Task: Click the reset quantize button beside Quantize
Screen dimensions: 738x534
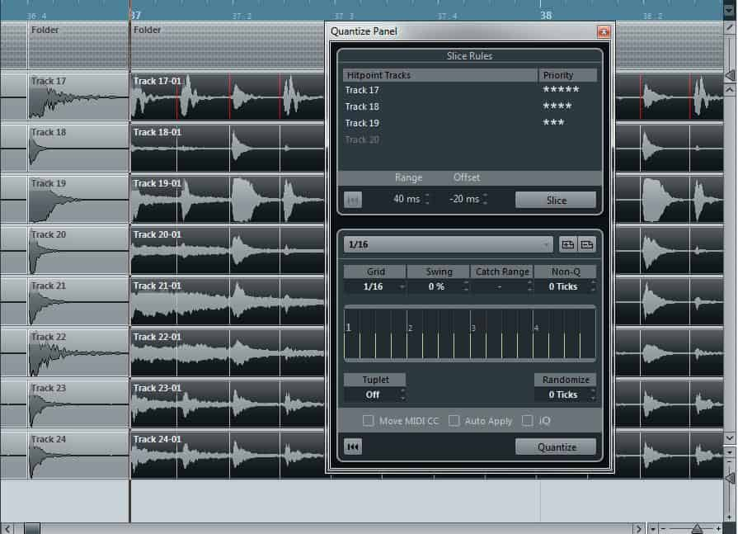Action: [353, 447]
